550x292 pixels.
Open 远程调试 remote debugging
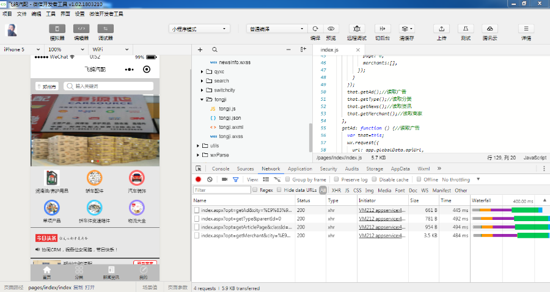click(x=357, y=29)
